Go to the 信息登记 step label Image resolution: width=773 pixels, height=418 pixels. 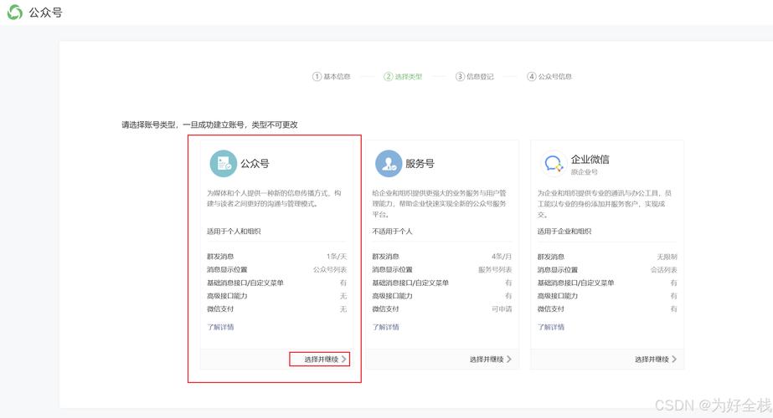[480, 76]
